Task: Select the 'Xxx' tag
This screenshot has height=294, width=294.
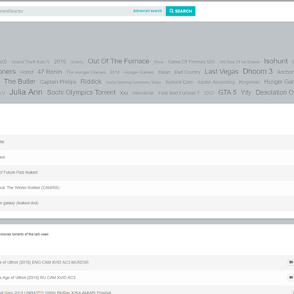Action: [124, 93]
